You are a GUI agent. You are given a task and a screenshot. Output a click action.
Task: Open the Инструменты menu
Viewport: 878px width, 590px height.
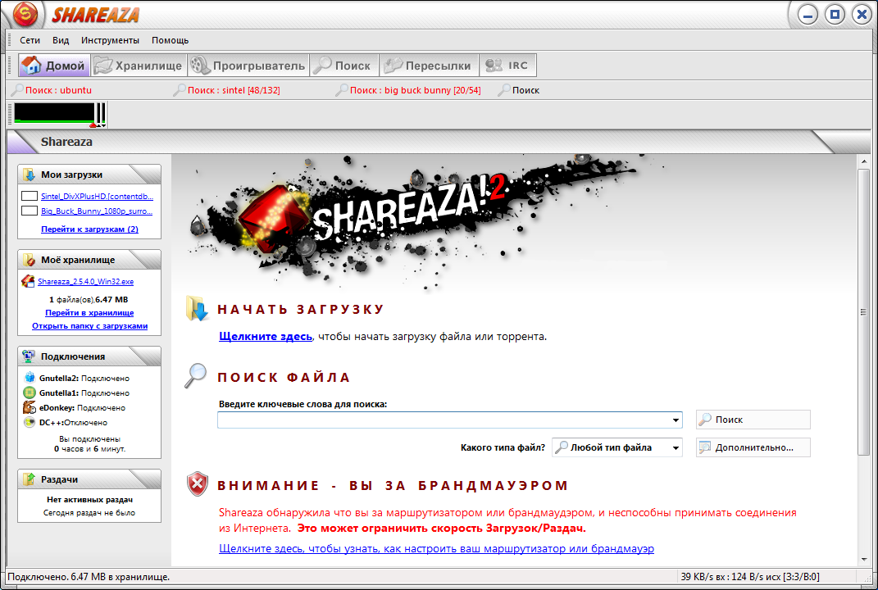[110, 40]
